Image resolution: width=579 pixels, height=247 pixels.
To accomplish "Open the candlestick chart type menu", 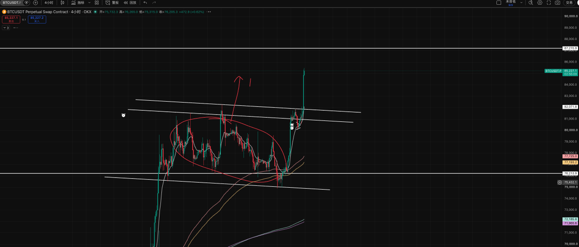I will point(62,2).
